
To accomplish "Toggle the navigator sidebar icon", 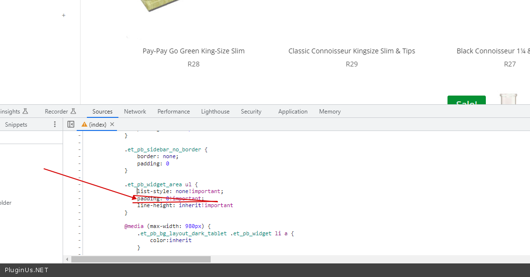I will tap(71, 125).
